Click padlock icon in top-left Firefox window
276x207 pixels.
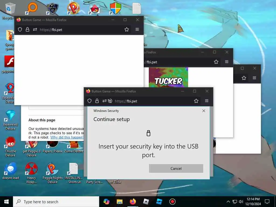[x=27, y=29]
